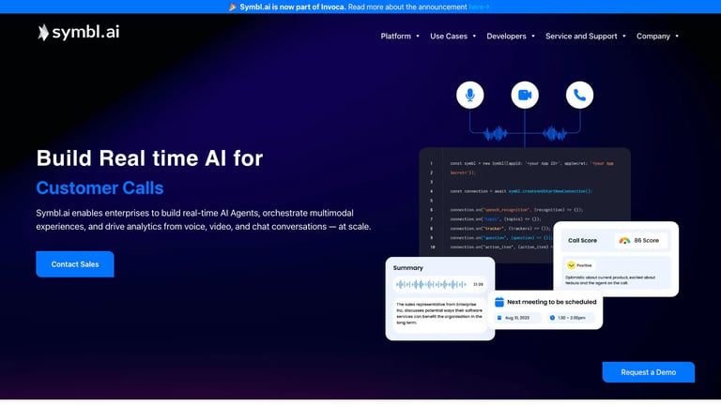
Task: Click the microphone icon circle
Action: pos(470,95)
